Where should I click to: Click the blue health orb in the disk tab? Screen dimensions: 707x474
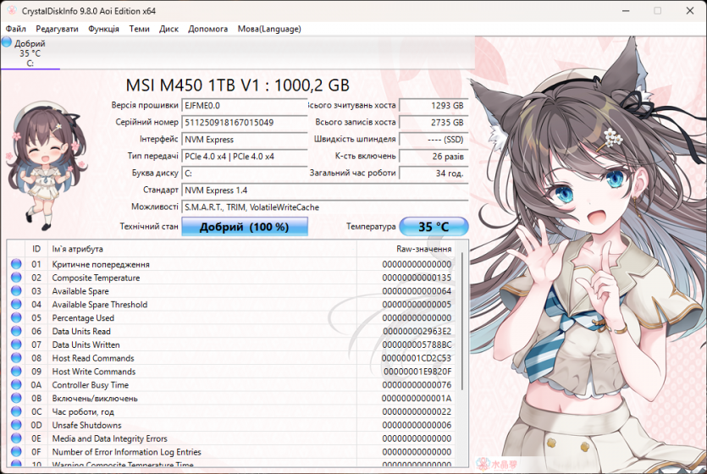pos(8,42)
